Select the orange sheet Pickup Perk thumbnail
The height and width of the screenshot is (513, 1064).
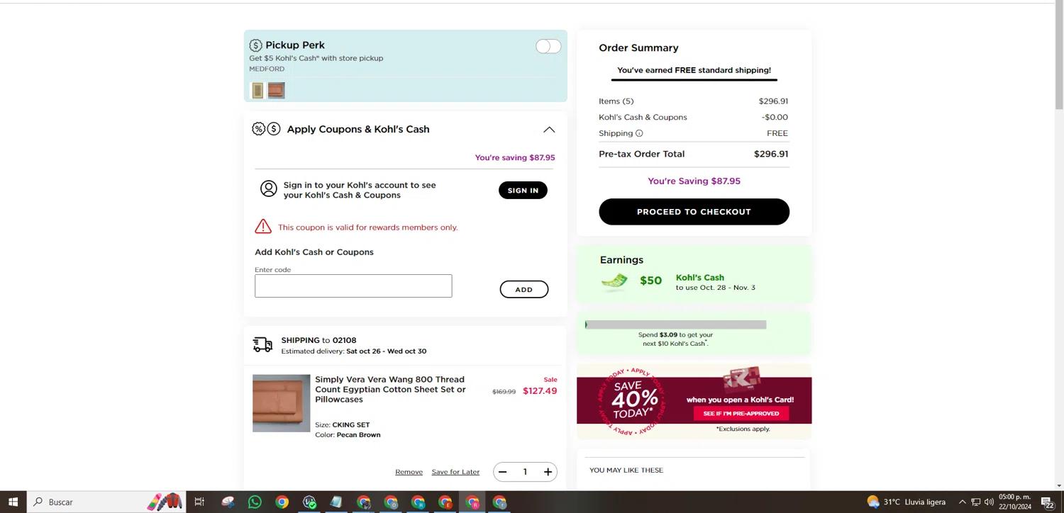click(x=276, y=90)
